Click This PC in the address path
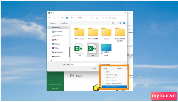This screenshot has height=102, width=178. click(73, 18)
